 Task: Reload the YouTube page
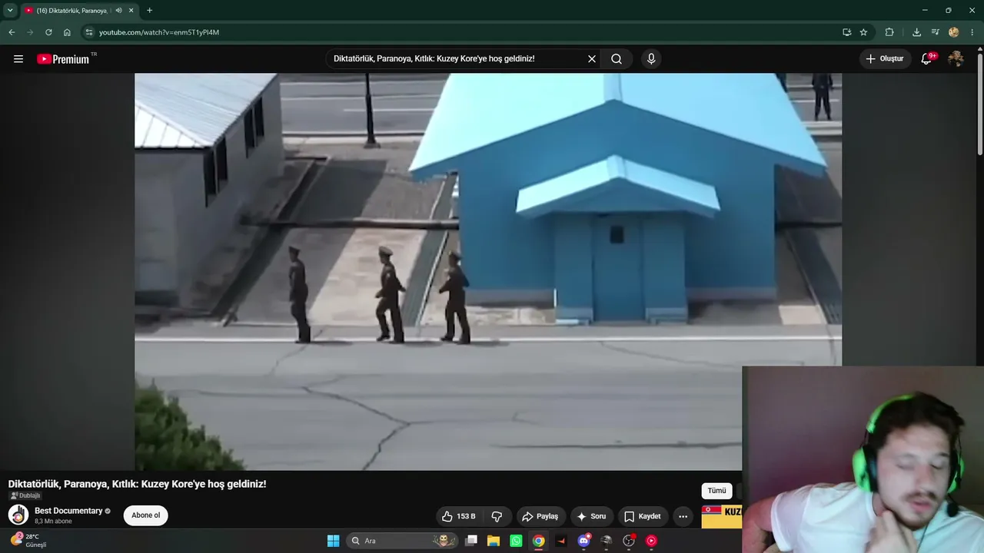tap(48, 32)
